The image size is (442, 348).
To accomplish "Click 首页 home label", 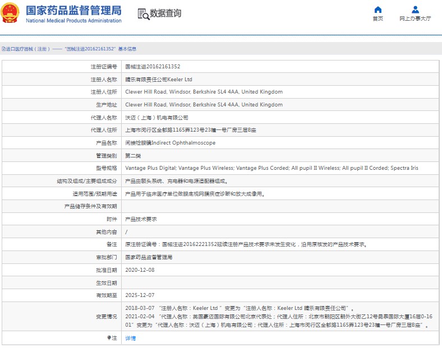I will tap(377, 18).
